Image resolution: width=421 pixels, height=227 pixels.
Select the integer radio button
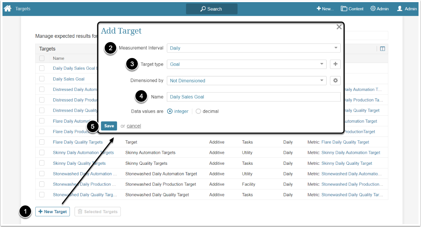170,111
